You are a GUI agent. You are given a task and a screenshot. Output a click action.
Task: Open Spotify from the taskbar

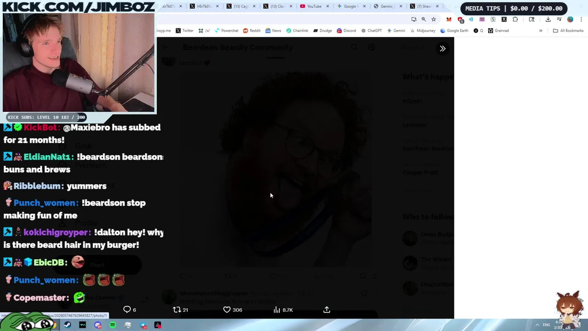(x=113, y=325)
